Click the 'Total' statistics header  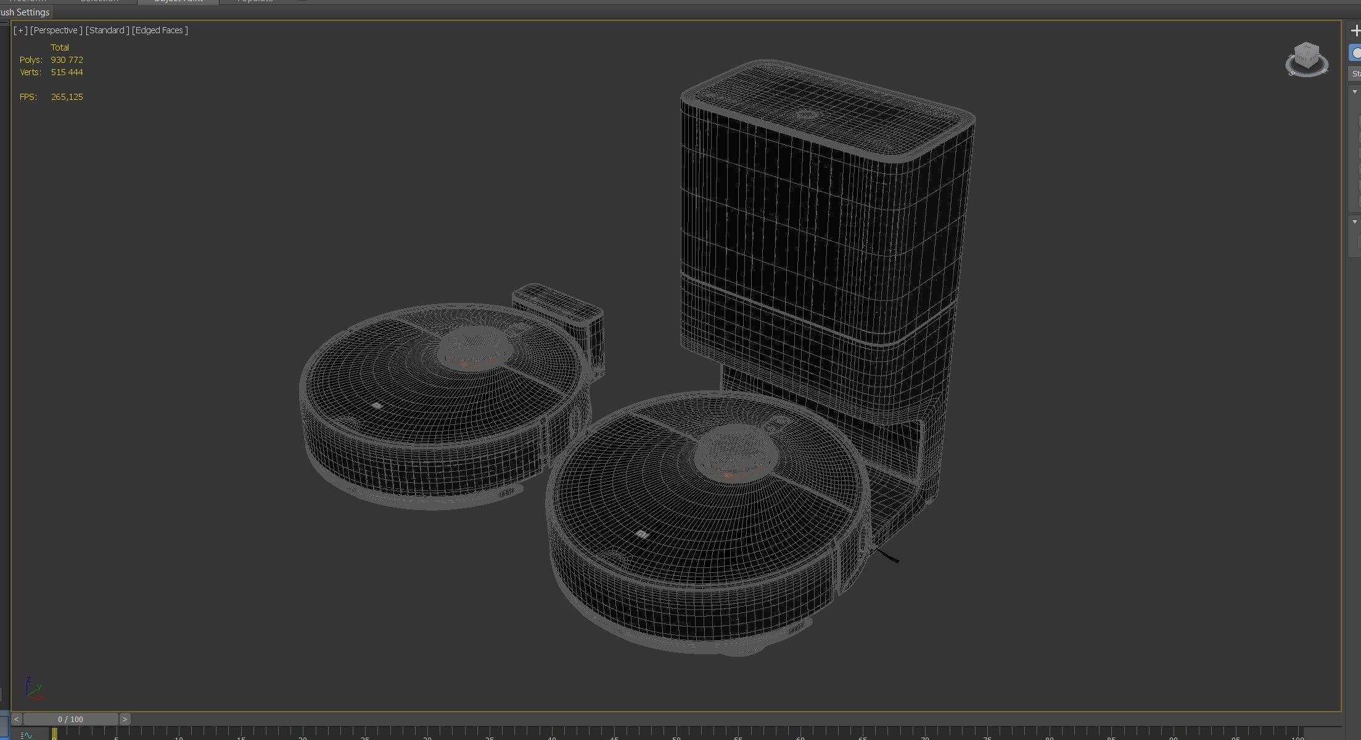pos(60,47)
